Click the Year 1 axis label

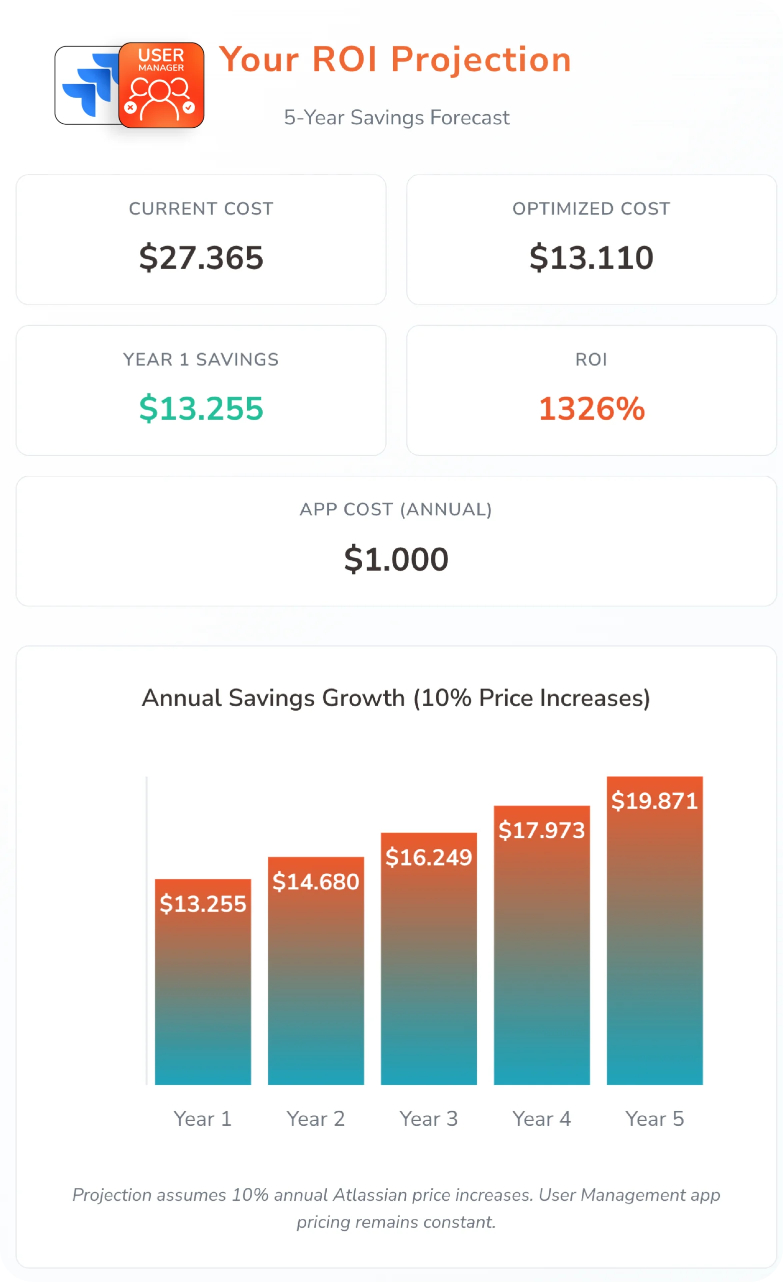click(x=203, y=1119)
